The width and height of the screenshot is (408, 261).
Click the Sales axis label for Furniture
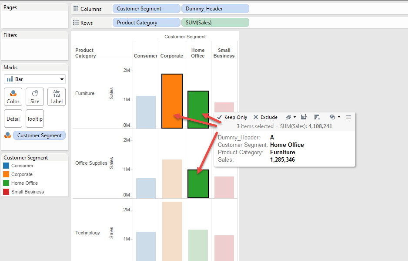pos(111,93)
